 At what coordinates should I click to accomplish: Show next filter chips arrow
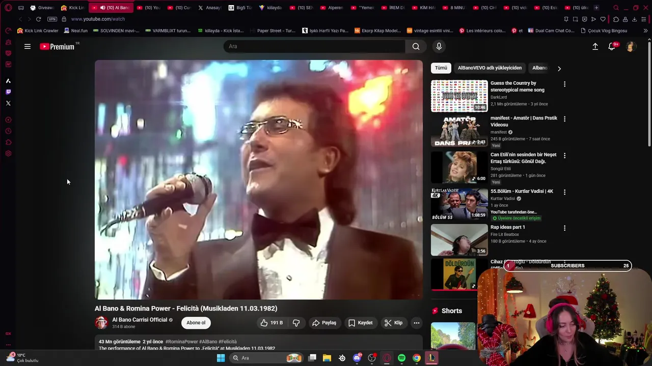[559, 68]
